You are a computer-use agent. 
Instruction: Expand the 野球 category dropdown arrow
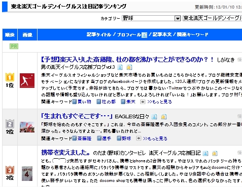click(x=178, y=18)
